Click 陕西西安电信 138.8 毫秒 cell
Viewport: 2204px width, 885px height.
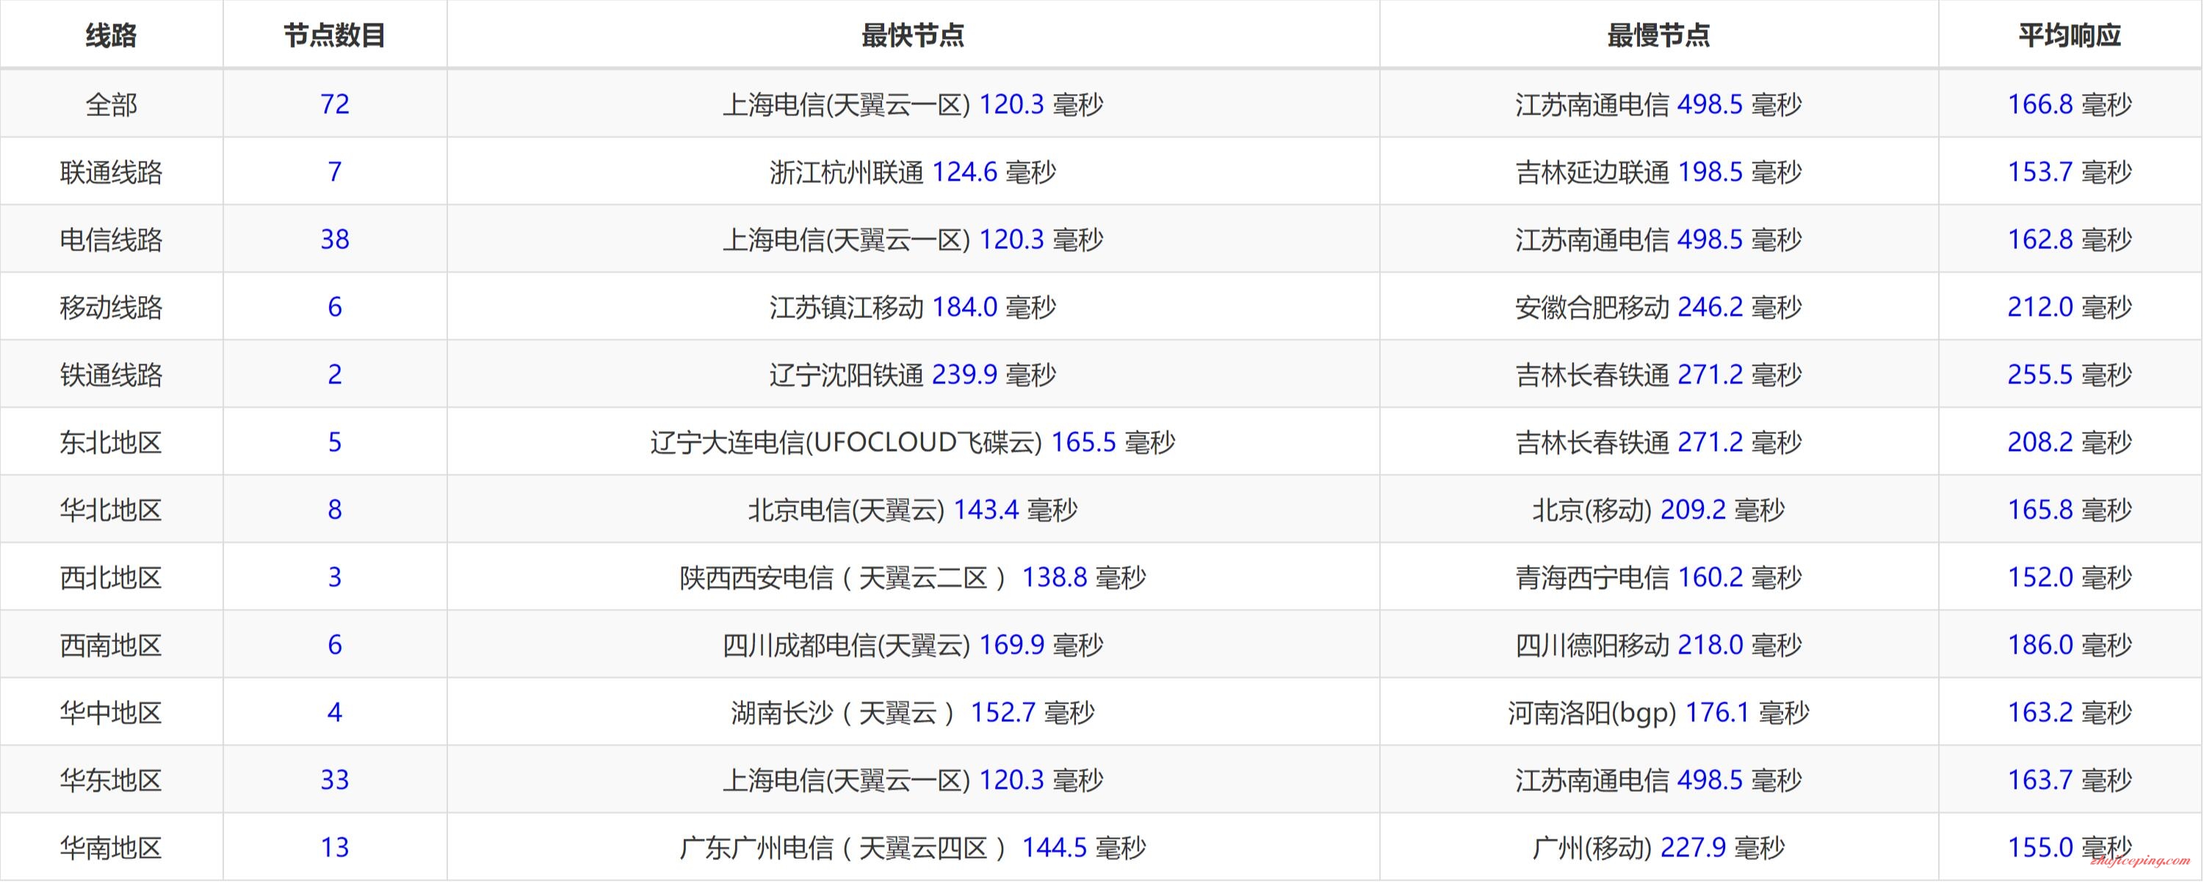coord(913,578)
